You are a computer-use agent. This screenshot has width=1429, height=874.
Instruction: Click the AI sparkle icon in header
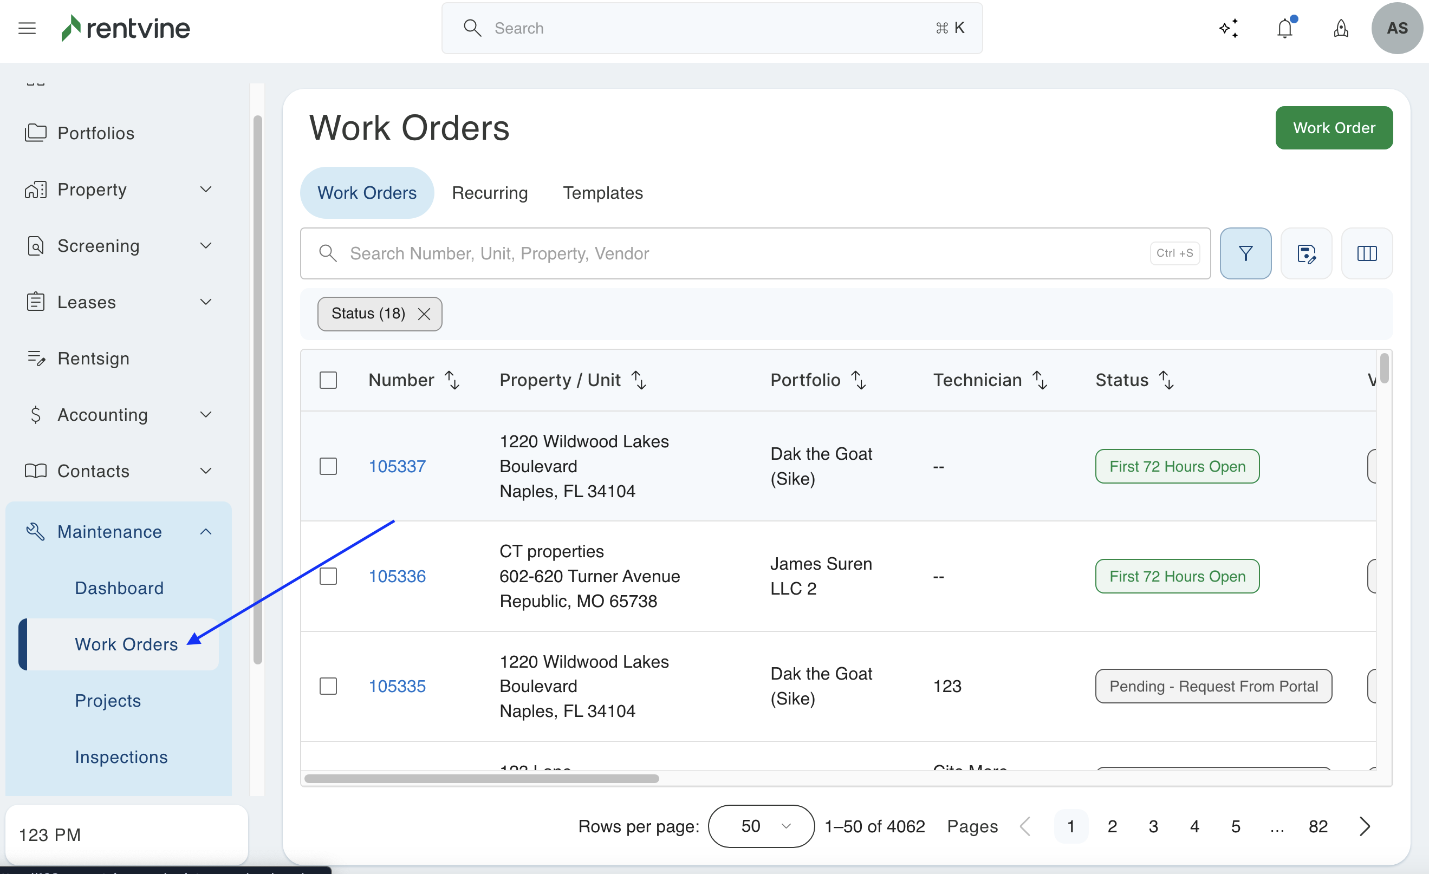(x=1229, y=28)
